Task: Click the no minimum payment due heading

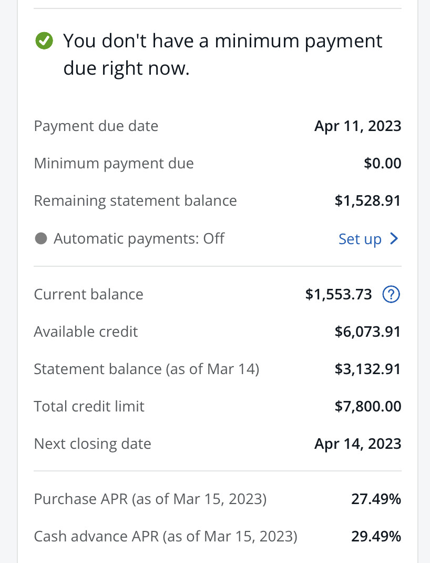Action: 222,54
